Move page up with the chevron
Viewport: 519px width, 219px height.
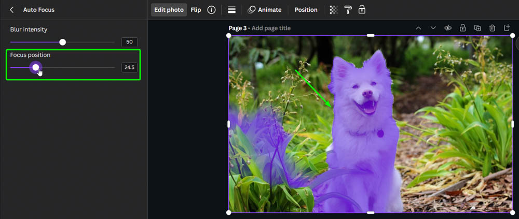pos(418,28)
